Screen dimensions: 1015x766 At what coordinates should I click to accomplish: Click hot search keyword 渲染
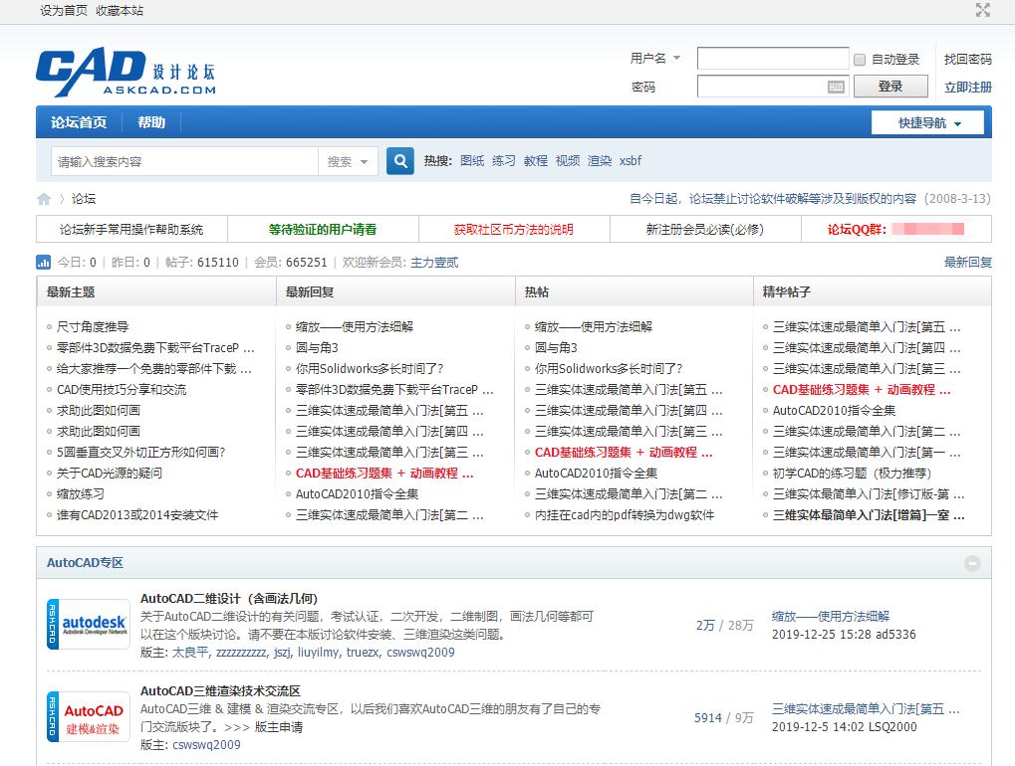click(x=600, y=159)
